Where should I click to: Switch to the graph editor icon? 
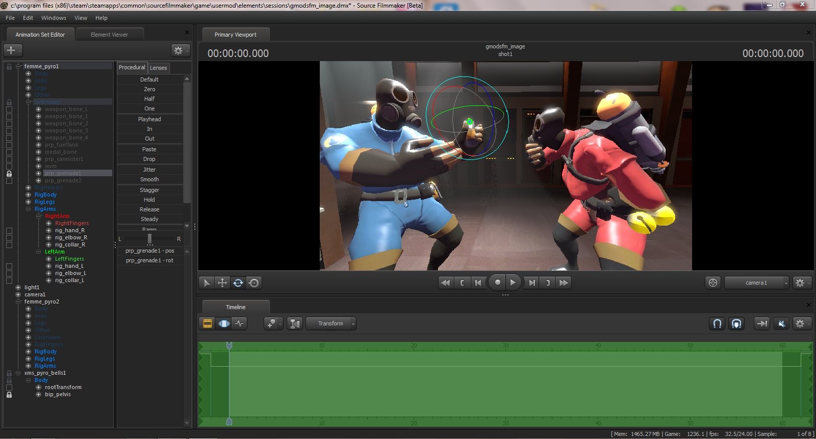(x=239, y=323)
